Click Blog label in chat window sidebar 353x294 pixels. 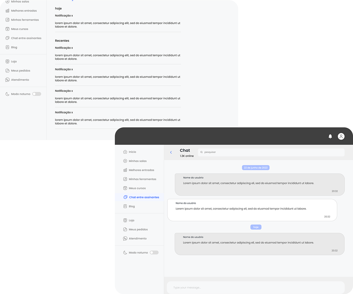coord(132,206)
